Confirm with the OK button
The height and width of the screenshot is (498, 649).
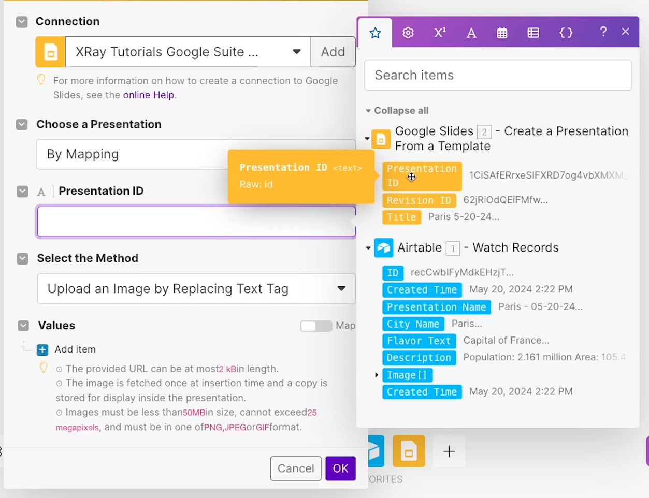tap(340, 468)
